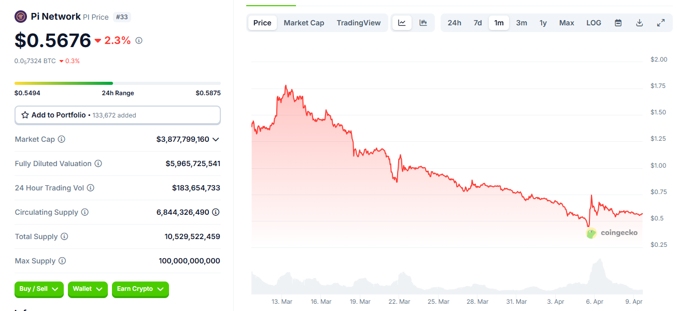Click the Pi Network logo
Screen dimensions: 677x311
point(20,16)
